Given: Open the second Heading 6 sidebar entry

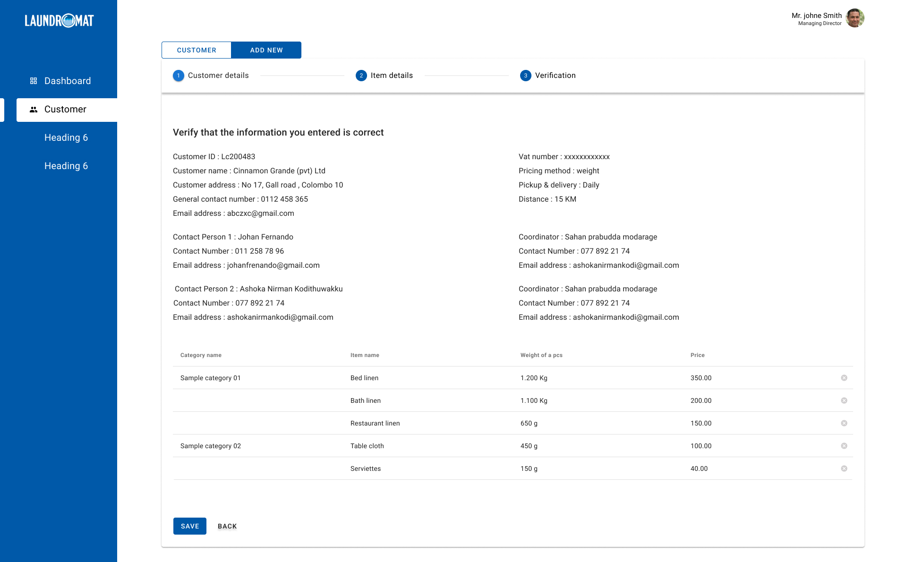Looking at the screenshot, I should [66, 166].
